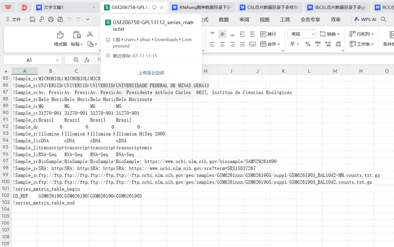Click the Name Box showing A1

[29, 60]
